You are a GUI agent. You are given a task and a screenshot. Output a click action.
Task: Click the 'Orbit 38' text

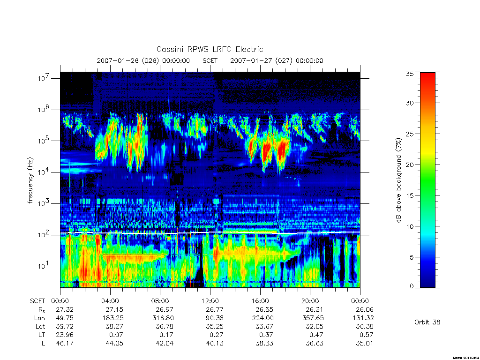[427, 322]
